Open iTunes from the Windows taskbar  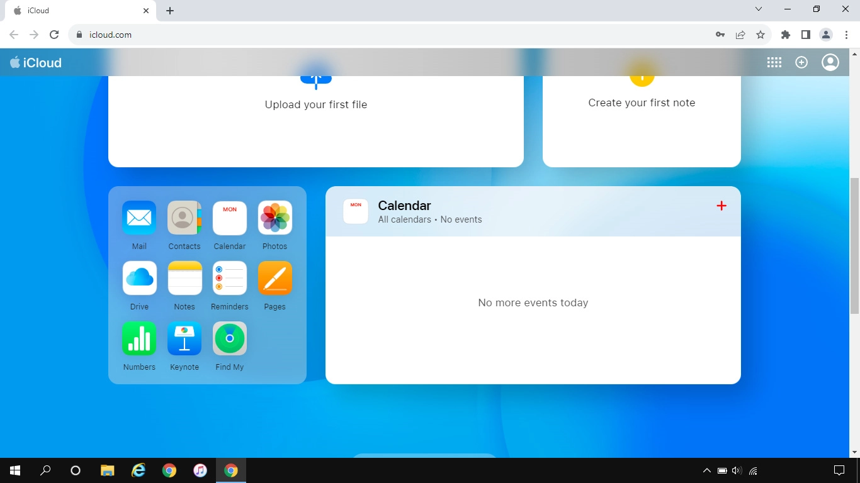[x=200, y=470]
